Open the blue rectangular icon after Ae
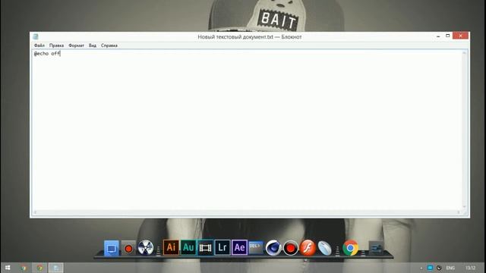486x273 pixels. coord(256,248)
